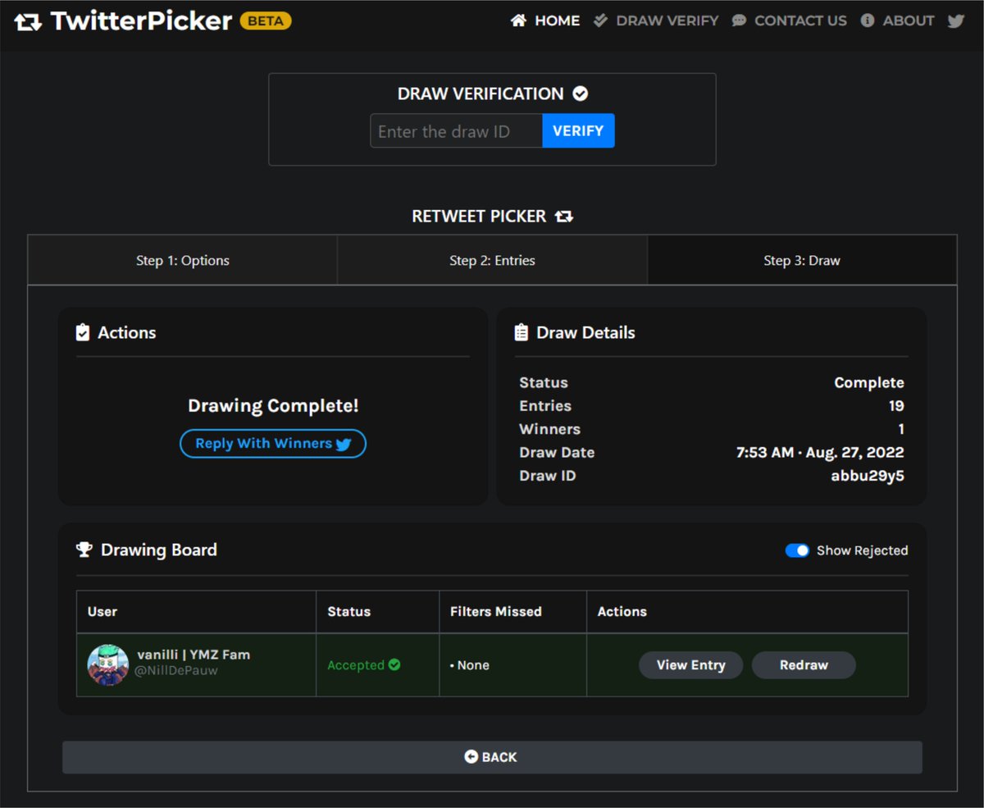Click the Draw Verify double-check icon
This screenshot has height=808, width=984.
[601, 21]
